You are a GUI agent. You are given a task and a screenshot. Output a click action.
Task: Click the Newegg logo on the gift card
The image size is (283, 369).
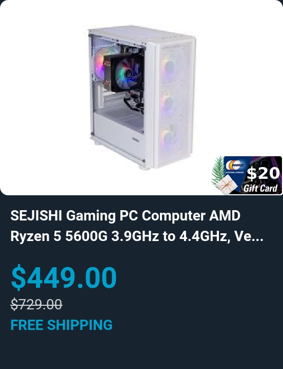(234, 165)
